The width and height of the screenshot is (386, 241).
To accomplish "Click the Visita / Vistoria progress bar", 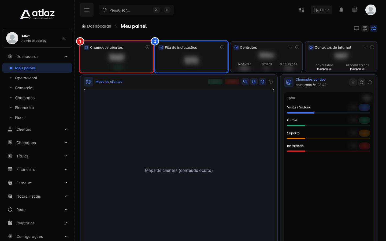I will tap(329, 113).
